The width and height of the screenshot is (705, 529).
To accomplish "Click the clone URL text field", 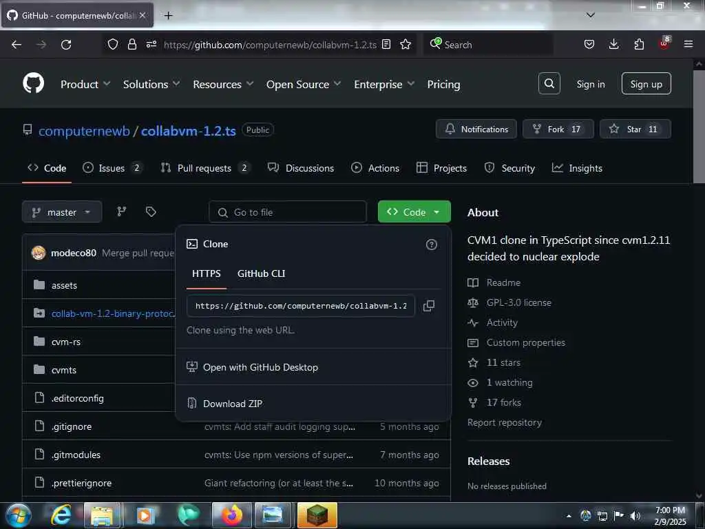I will click(x=300, y=306).
